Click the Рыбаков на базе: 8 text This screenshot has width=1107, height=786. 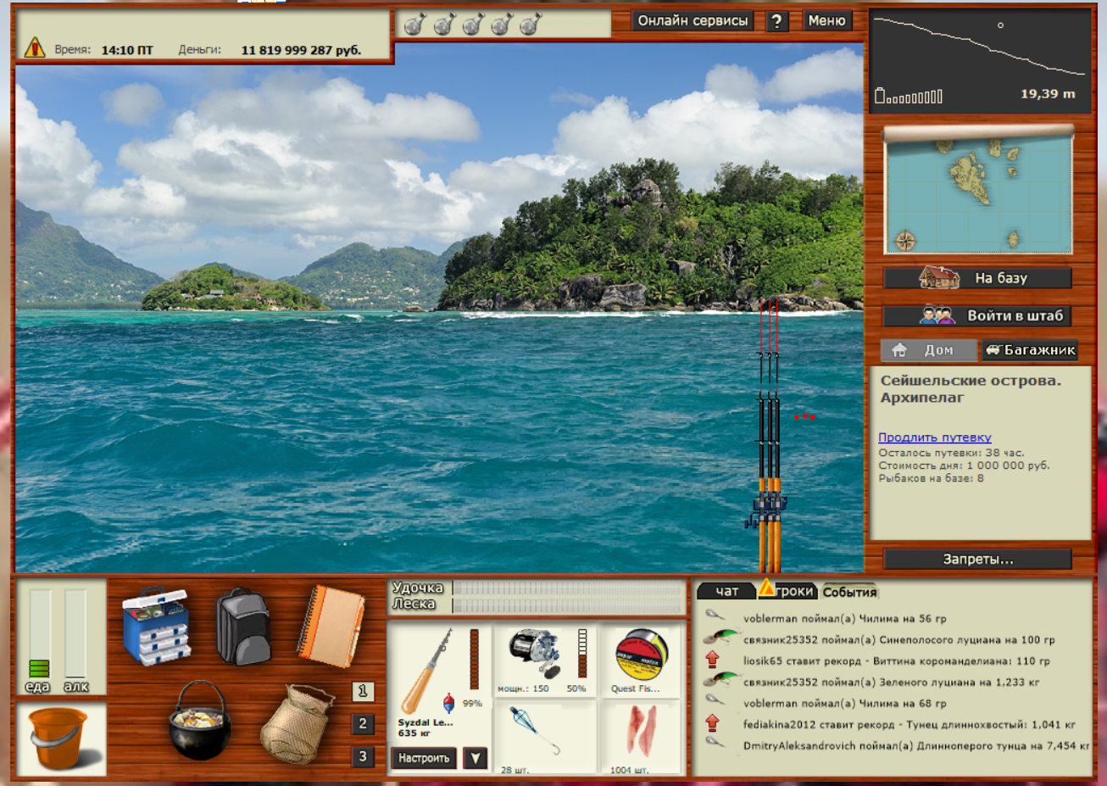(x=931, y=478)
